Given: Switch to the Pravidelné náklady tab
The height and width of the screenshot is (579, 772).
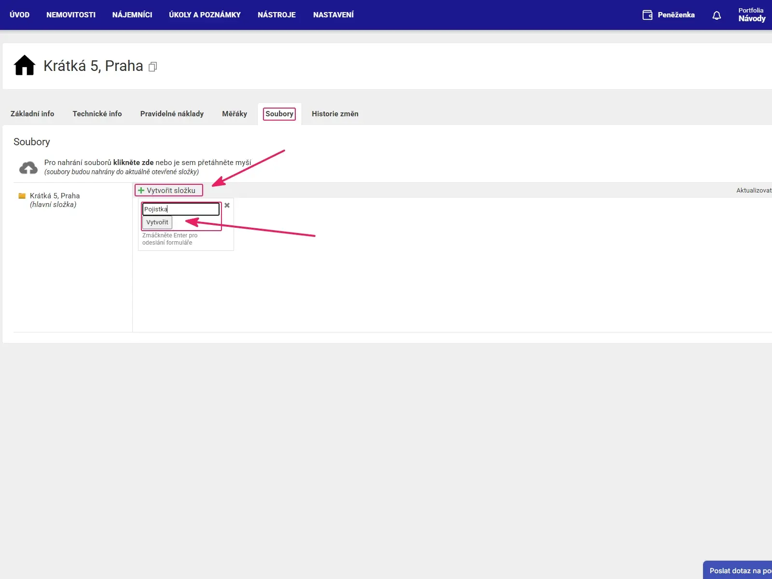Looking at the screenshot, I should coord(172,114).
